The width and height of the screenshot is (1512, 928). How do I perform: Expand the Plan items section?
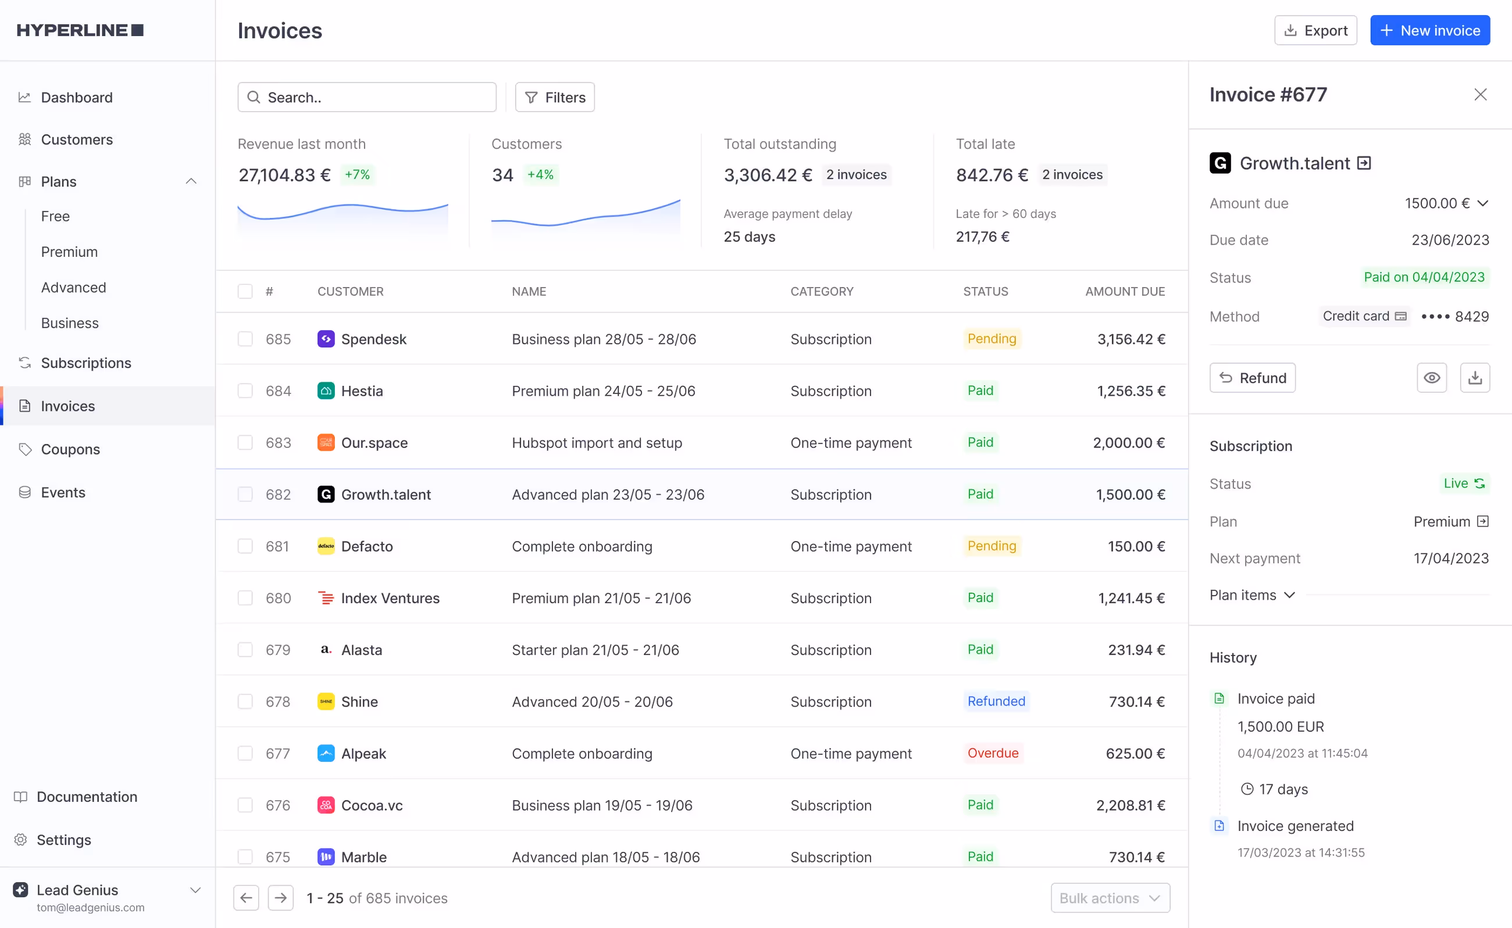coord(1251,594)
